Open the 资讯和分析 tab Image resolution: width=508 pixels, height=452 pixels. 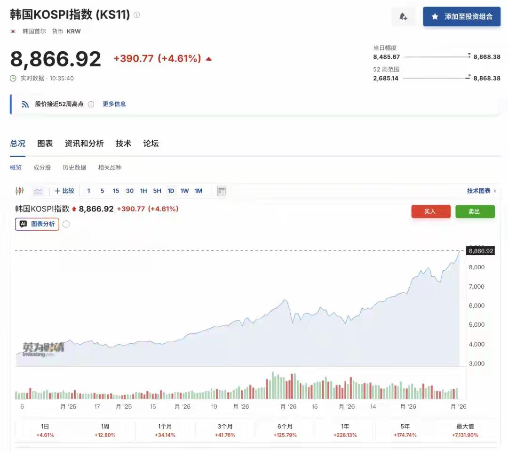84,143
